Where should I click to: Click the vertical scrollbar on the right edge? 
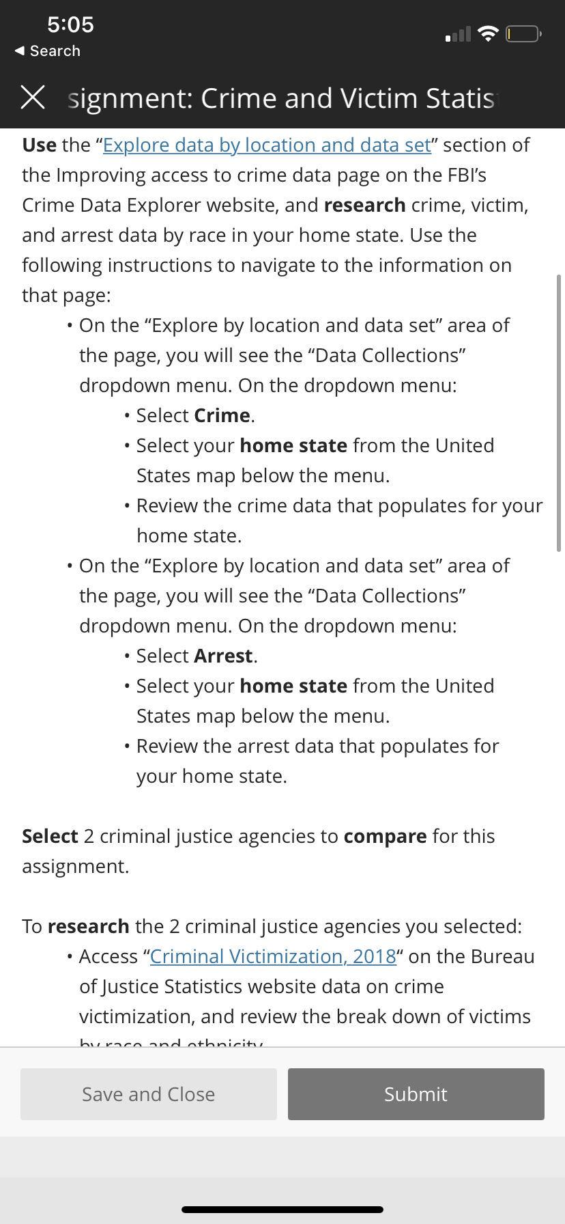coord(559,413)
